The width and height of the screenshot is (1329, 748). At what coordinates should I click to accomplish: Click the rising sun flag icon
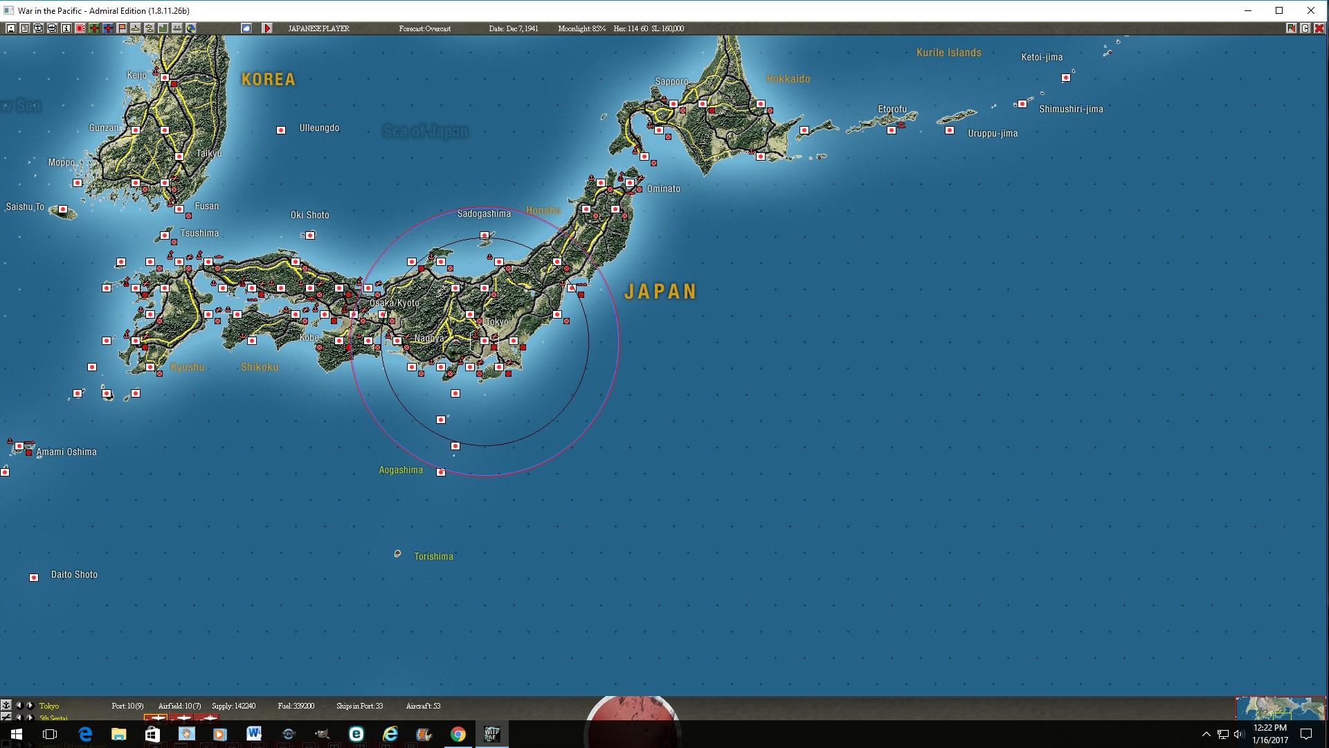80,28
